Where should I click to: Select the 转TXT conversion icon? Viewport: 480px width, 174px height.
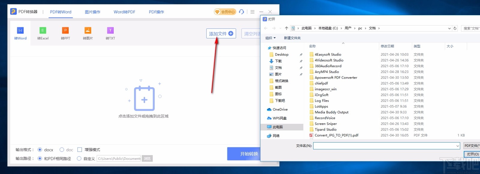pos(110,33)
